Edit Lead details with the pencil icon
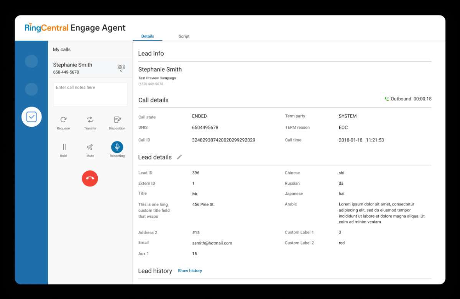The height and width of the screenshot is (299, 460). click(x=179, y=157)
